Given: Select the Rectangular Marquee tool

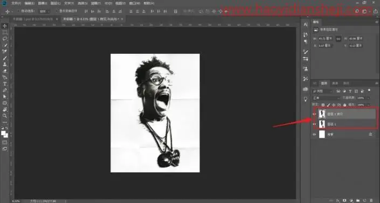Looking at the screenshot, I should tap(5, 32).
